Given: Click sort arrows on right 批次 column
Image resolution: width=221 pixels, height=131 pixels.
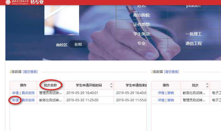Looking at the screenshot, I should tap(207, 85).
